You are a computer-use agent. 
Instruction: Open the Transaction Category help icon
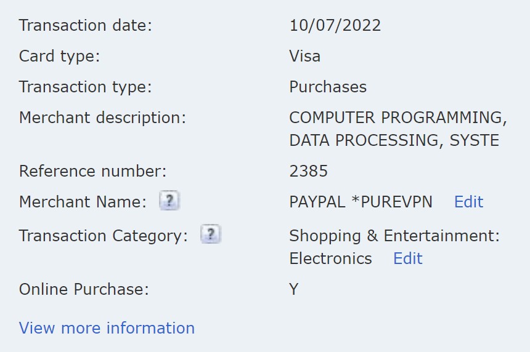point(211,234)
